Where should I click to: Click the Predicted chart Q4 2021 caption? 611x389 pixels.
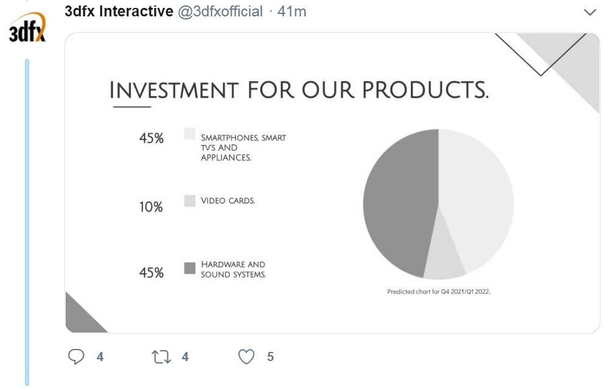point(438,292)
